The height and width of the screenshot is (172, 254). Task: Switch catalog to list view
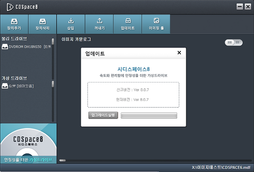coord(230,43)
